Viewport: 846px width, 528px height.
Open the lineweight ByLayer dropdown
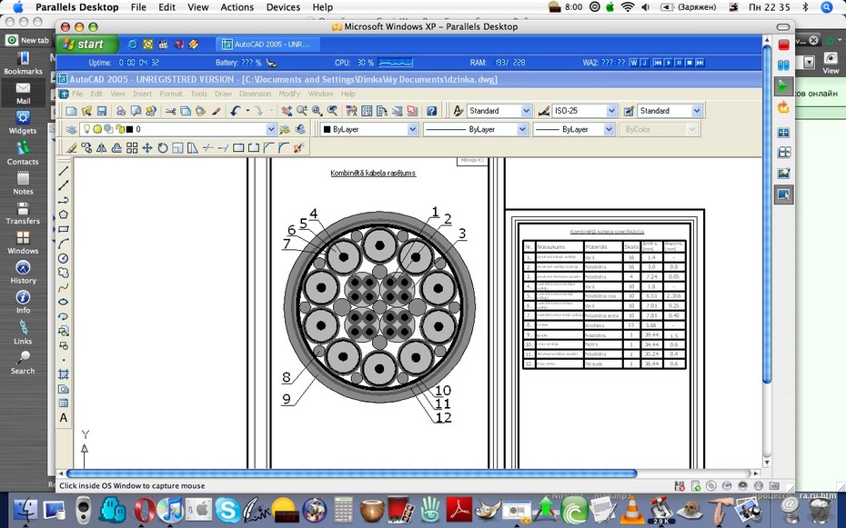click(609, 129)
